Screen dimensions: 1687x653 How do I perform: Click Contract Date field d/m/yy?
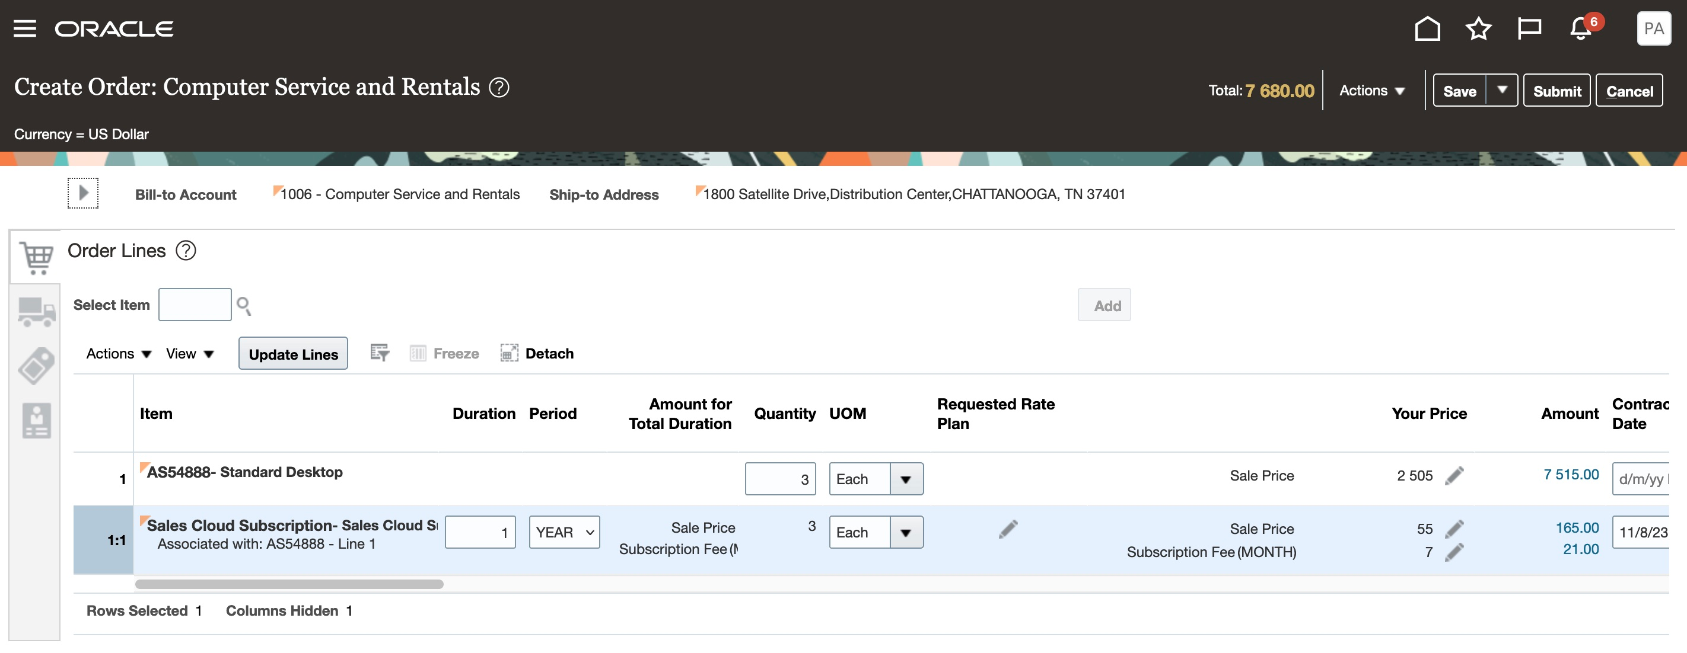click(1641, 479)
